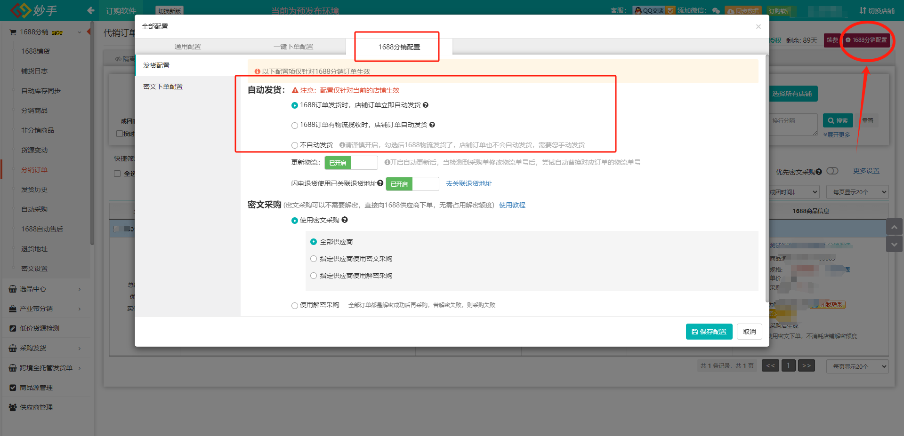
Task: Expand the 选品中心 sidebar menu
Action: [80, 289]
